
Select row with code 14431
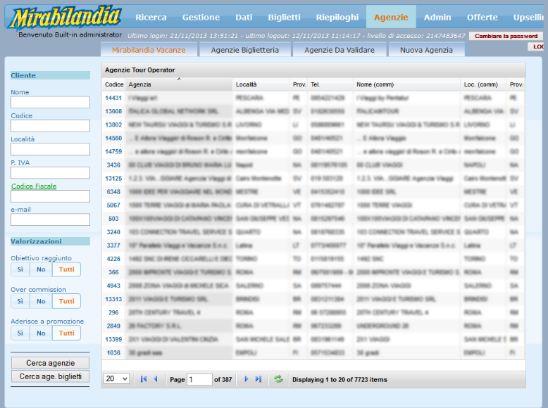[x=313, y=98]
